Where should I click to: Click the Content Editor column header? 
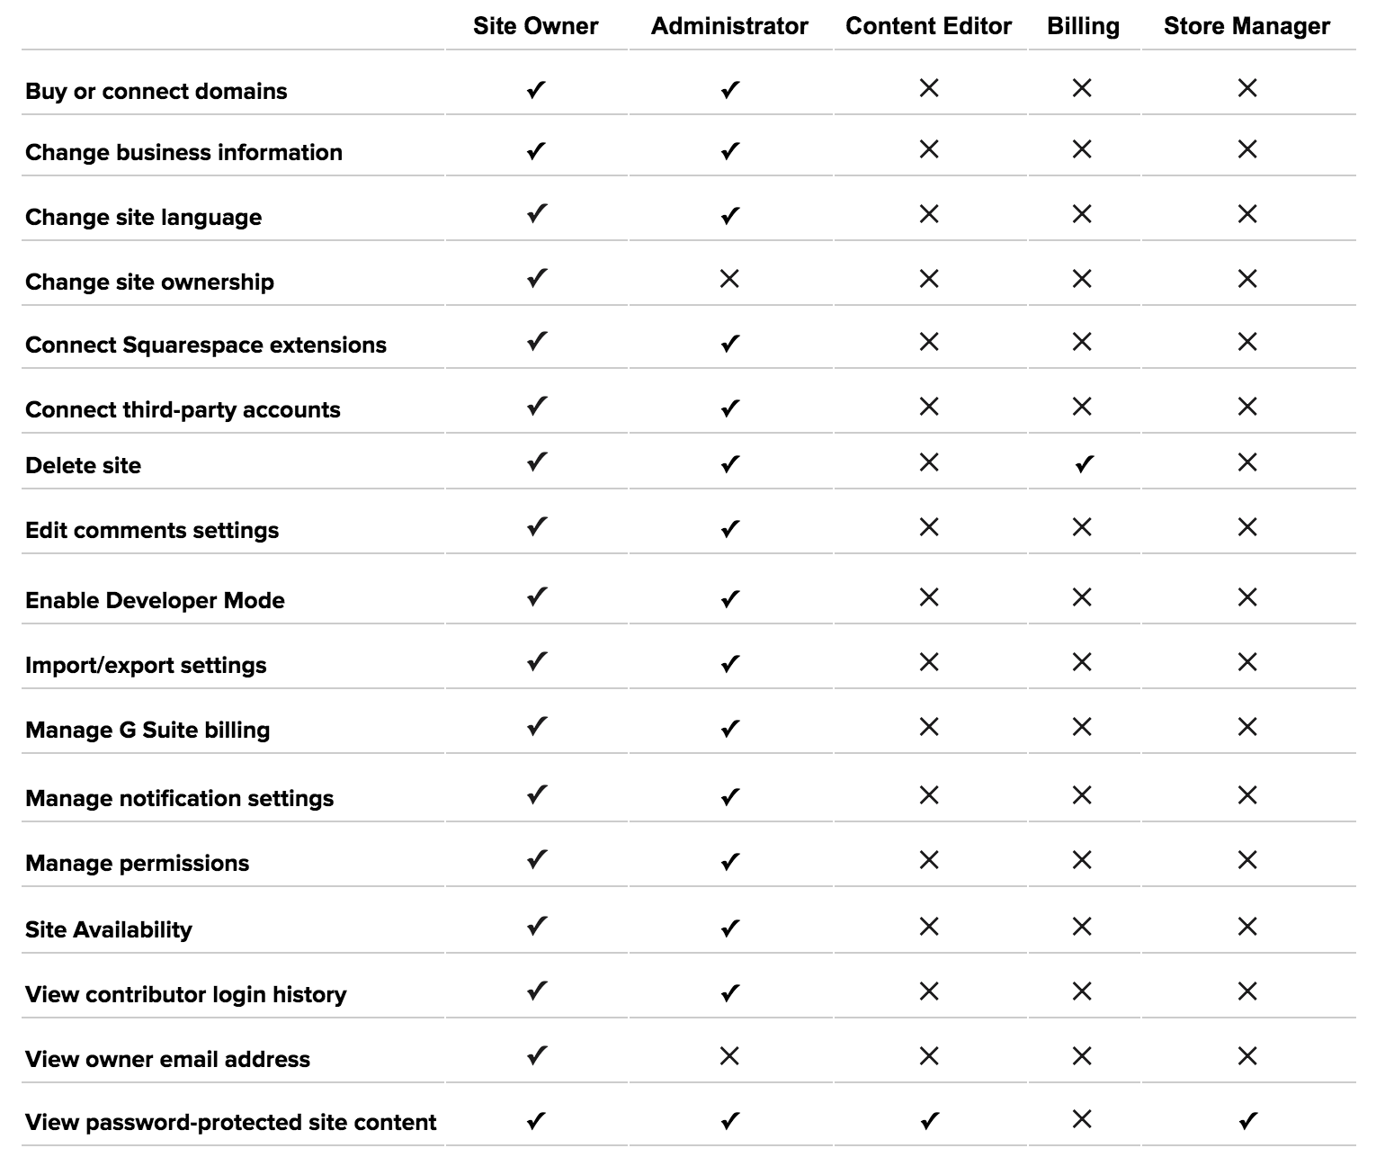[928, 26]
